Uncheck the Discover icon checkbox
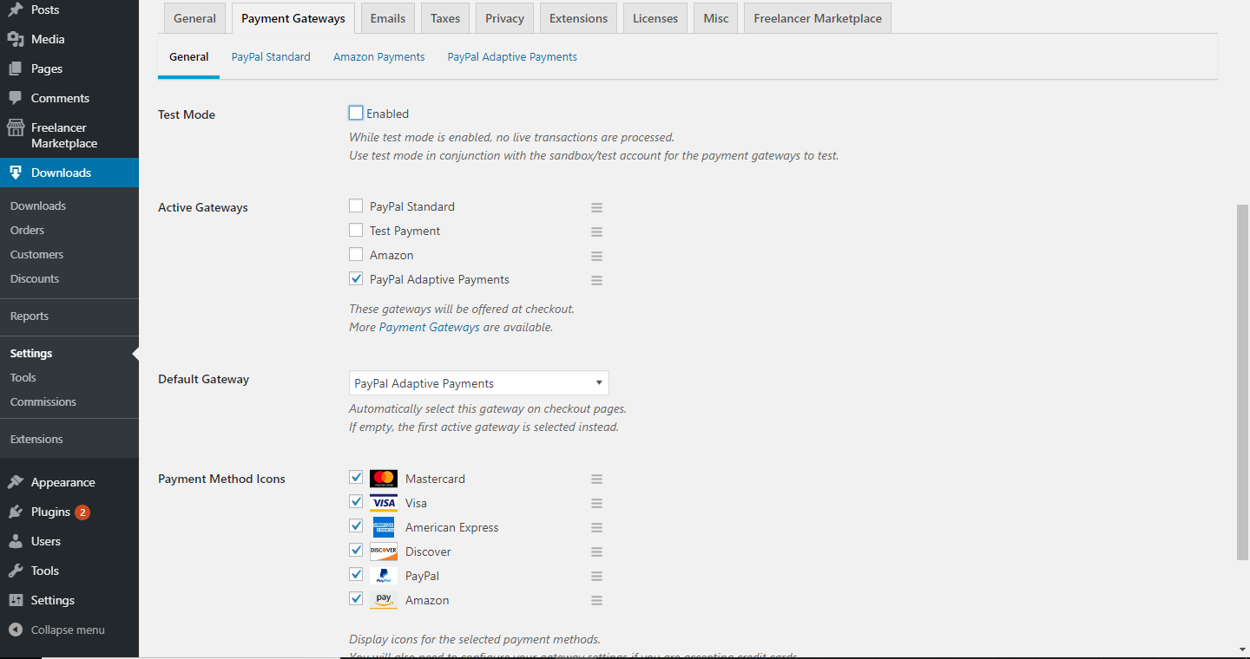The height and width of the screenshot is (659, 1250). pyautogui.click(x=356, y=550)
